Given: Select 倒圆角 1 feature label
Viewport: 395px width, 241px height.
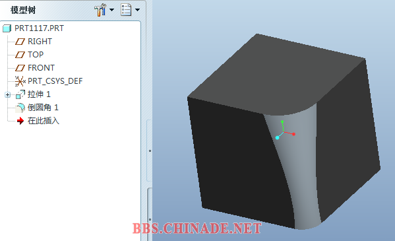Looking at the screenshot, I should pos(43,108).
